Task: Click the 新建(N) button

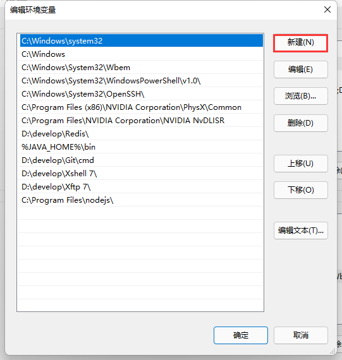Action: tap(301, 43)
